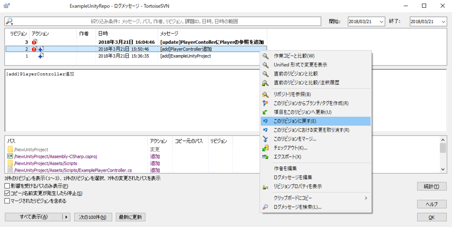
Task: Click the update item to revision icon
Action: (x=265, y=112)
